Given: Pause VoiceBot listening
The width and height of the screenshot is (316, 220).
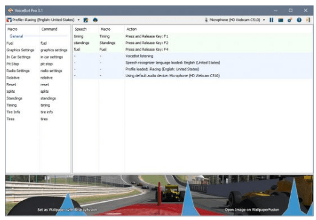Looking at the screenshot, I should (x=271, y=20).
